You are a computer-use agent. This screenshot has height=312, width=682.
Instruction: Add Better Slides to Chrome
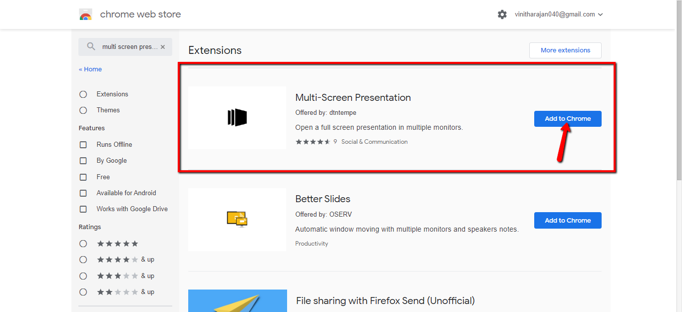click(568, 220)
